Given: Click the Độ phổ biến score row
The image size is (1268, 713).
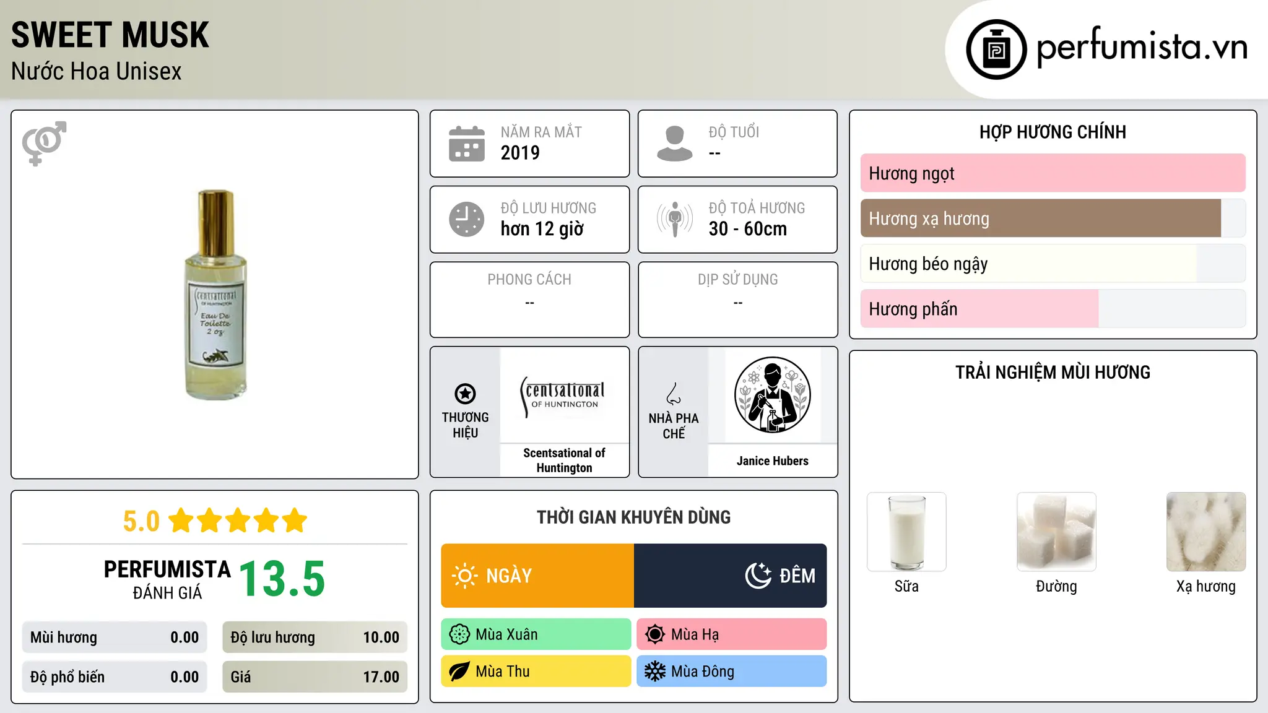Looking at the screenshot, I should pyautogui.click(x=115, y=677).
